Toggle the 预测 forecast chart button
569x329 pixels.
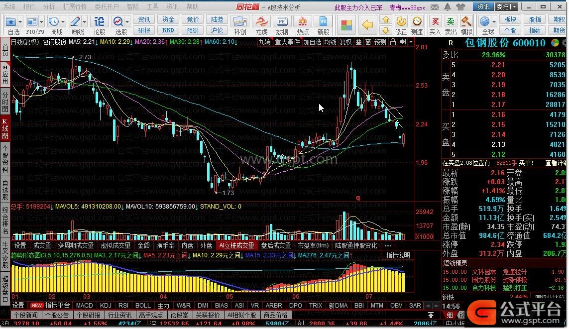tap(380, 42)
